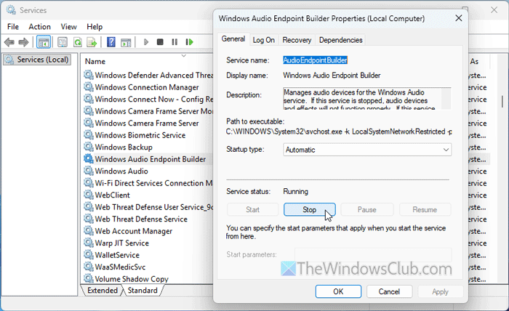Open the File menu
This screenshot has height=311, width=509.
point(13,27)
